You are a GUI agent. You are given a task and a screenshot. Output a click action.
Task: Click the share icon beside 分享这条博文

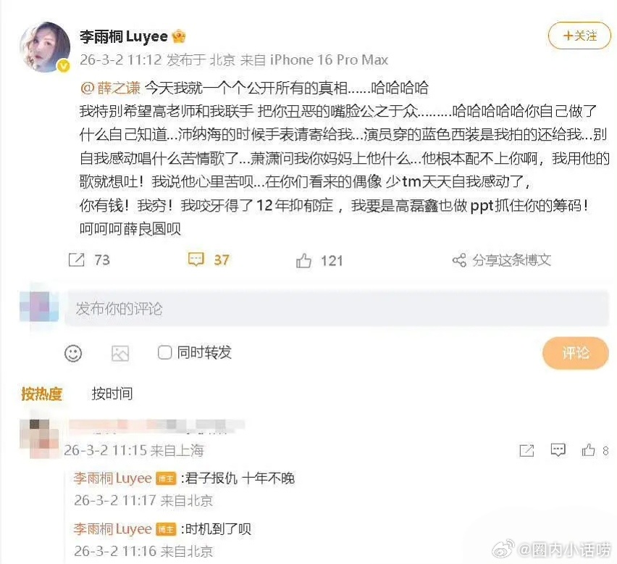click(x=459, y=260)
